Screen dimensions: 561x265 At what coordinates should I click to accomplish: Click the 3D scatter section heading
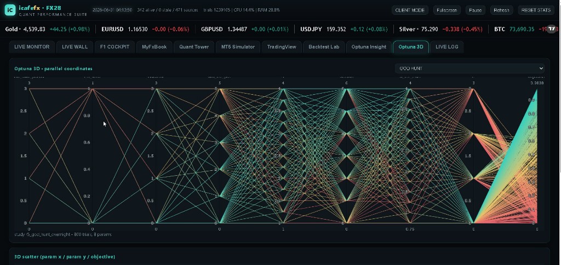[x=65, y=257]
